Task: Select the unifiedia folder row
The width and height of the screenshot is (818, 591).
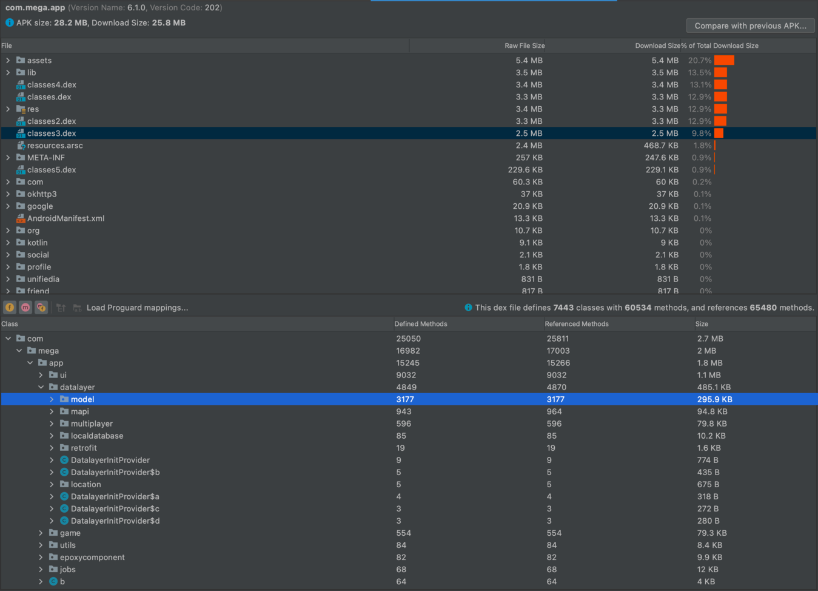Action: [408, 279]
